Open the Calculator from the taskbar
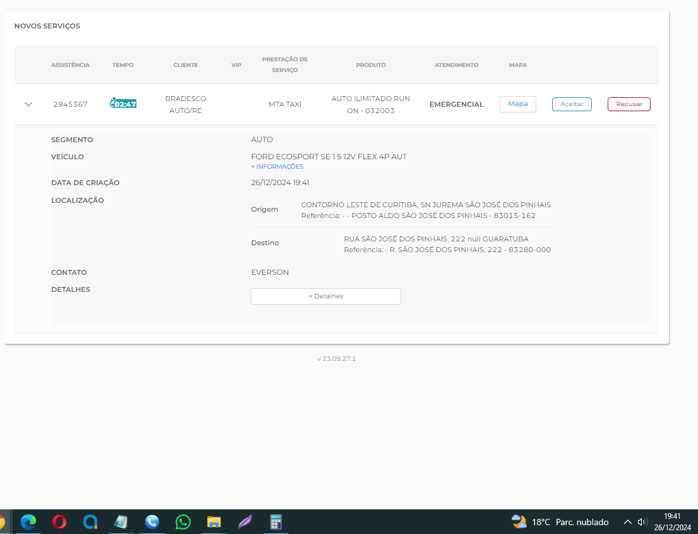The image size is (698, 534). click(x=275, y=522)
